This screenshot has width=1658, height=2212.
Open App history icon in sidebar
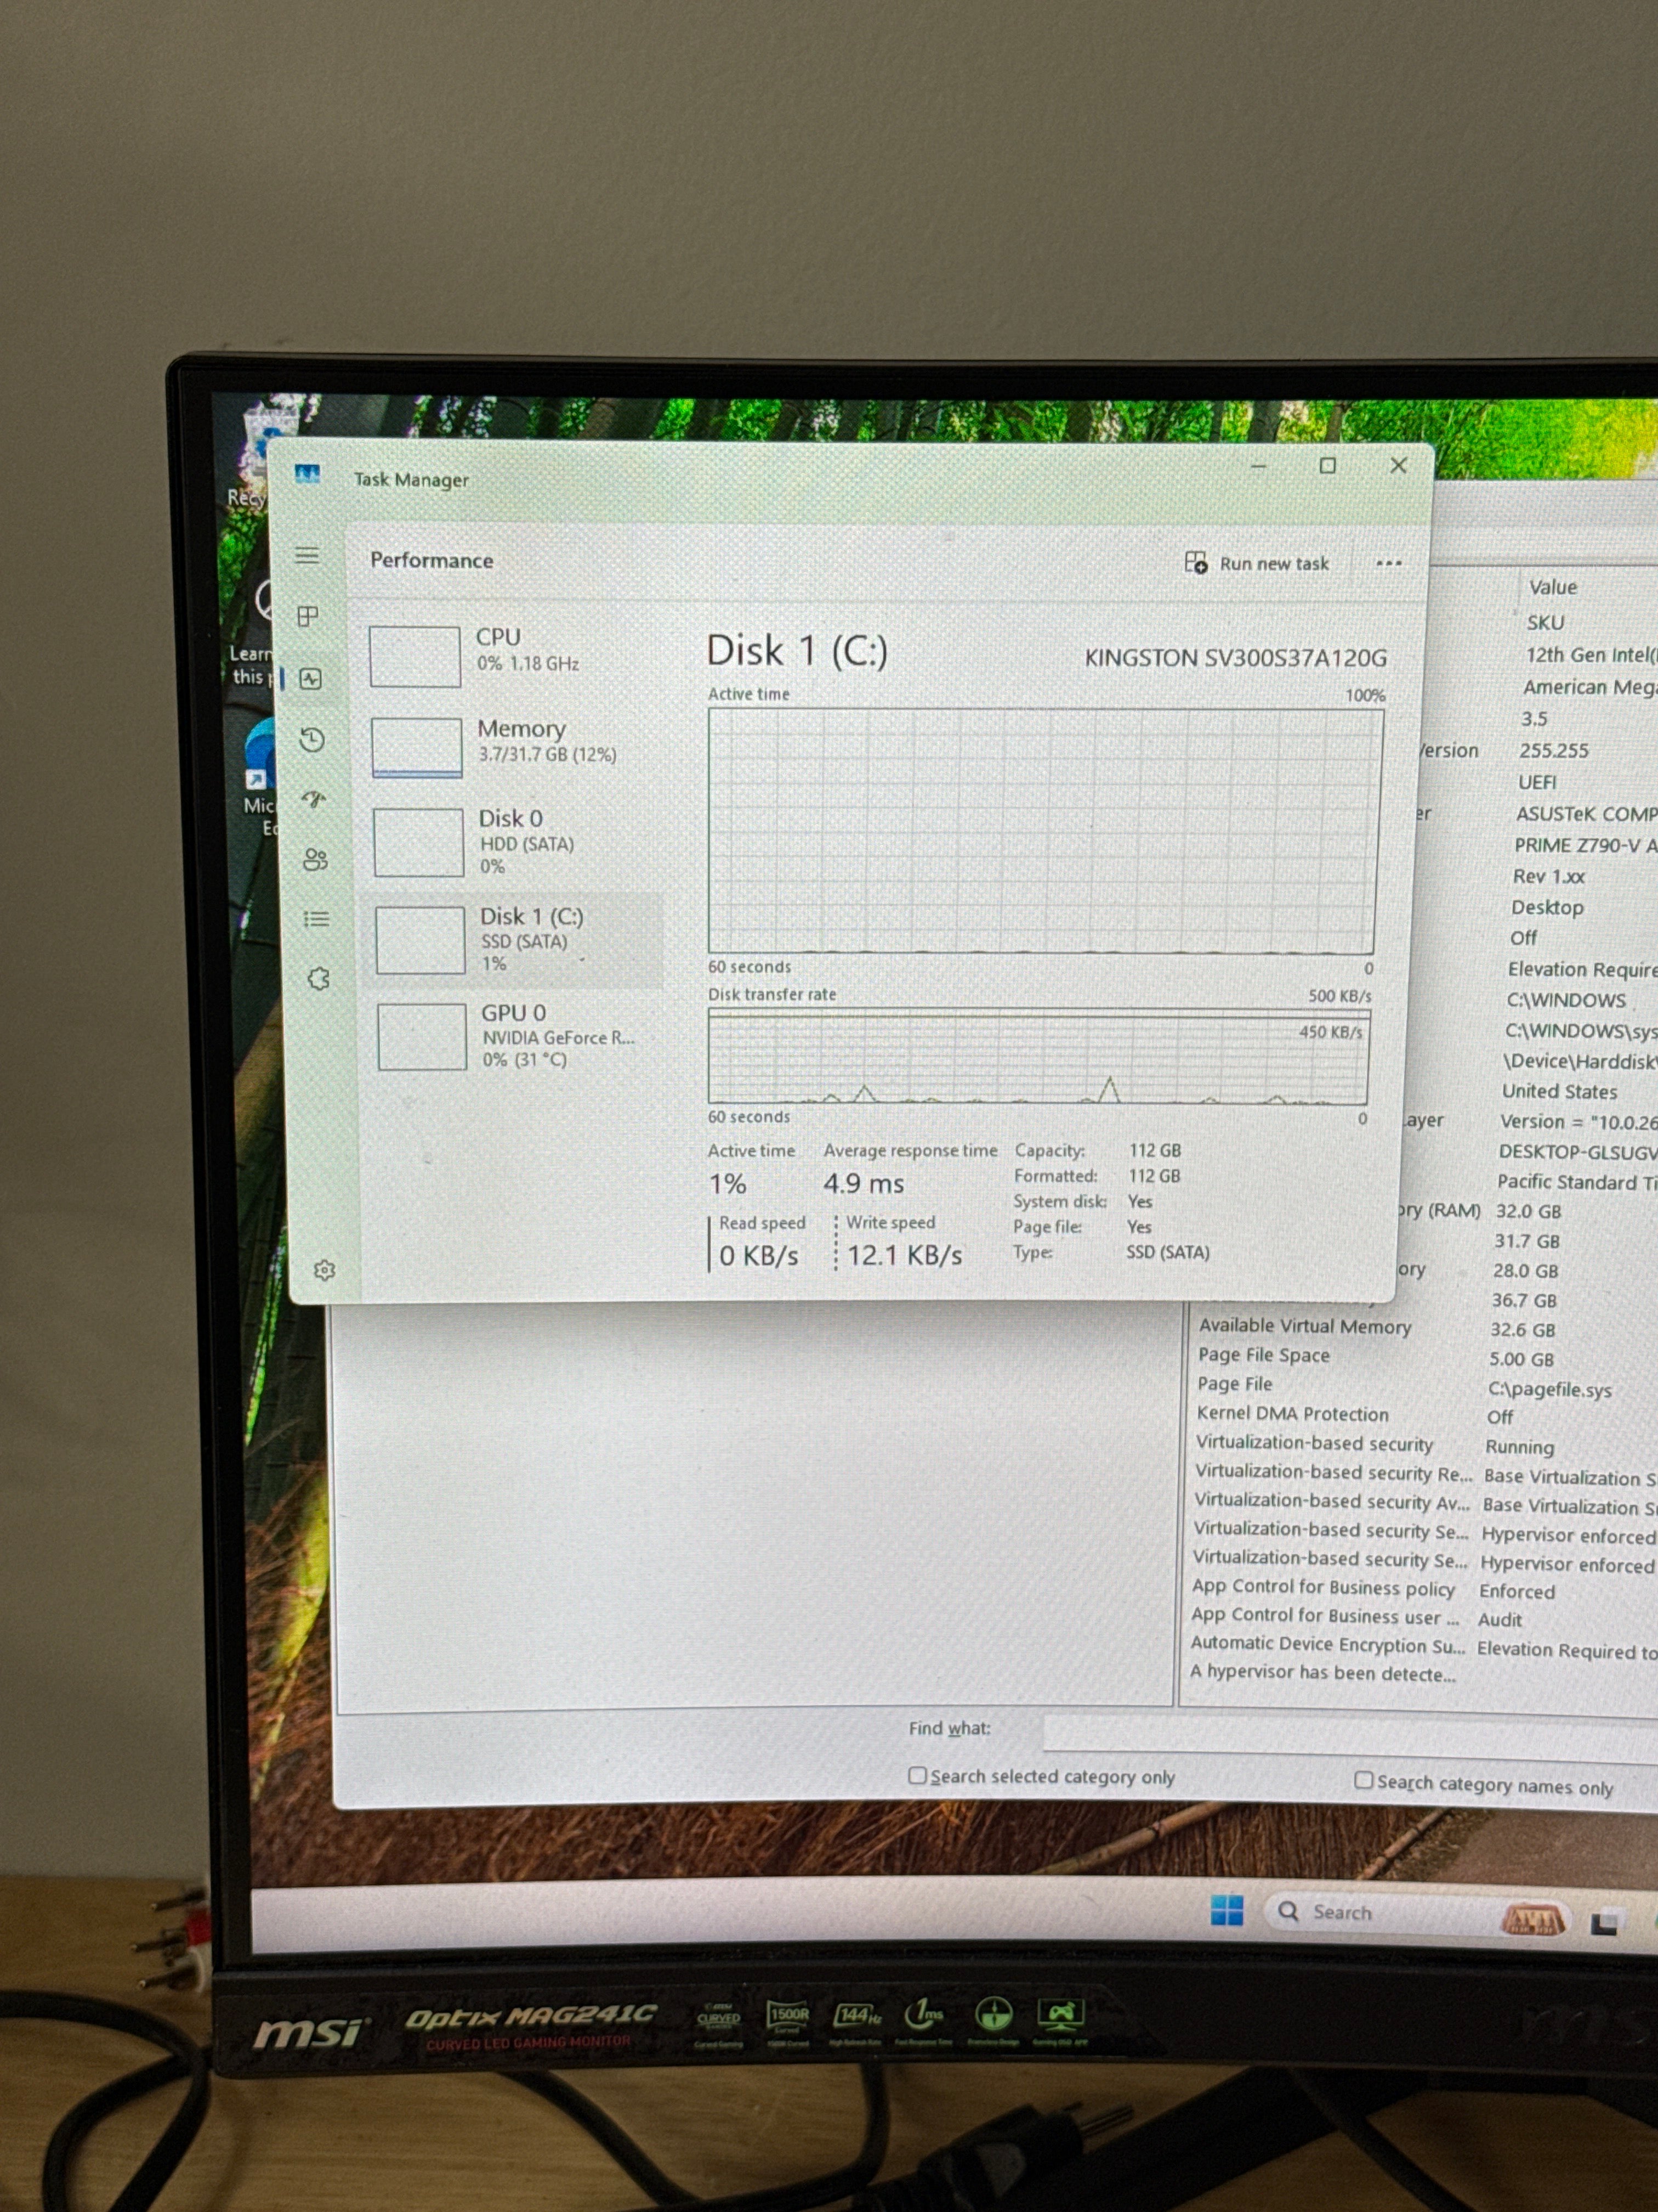point(312,740)
